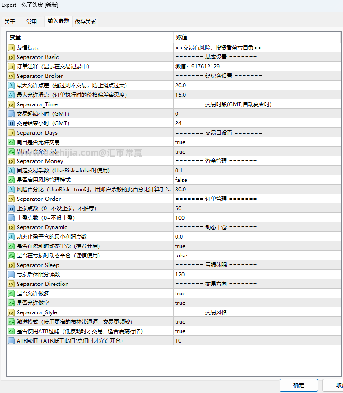This screenshot has width=343, height=393.
Task: Click the bool icon beside 是否允许做多
Action: (x=11, y=293)
